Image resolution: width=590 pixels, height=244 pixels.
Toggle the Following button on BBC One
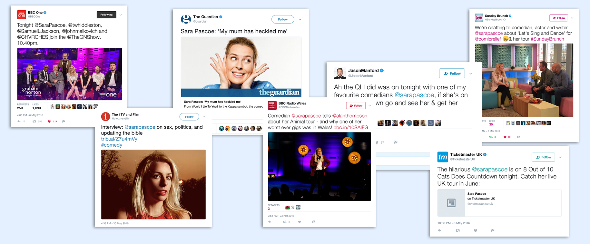pyautogui.click(x=106, y=15)
